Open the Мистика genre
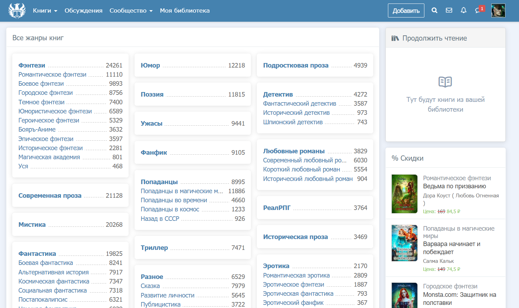 (x=32, y=225)
